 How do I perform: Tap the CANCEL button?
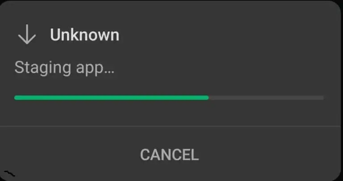point(170,155)
